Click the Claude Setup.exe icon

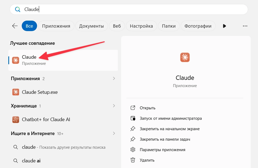[x=16, y=92]
